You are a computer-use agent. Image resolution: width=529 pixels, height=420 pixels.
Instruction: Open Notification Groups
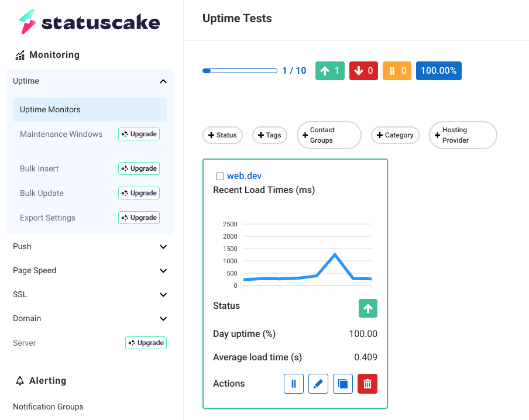tap(48, 407)
